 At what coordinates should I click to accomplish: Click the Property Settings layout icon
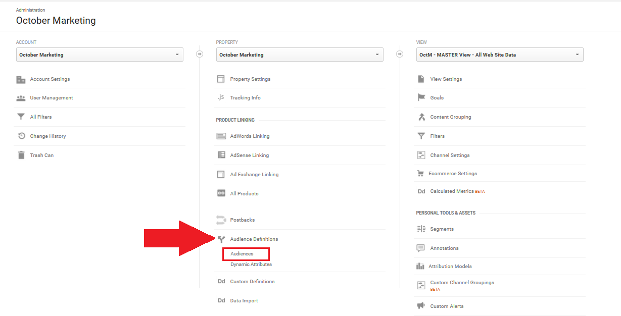[221, 79]
